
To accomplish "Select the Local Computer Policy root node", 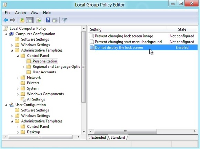I will click(x=28, y=29).
